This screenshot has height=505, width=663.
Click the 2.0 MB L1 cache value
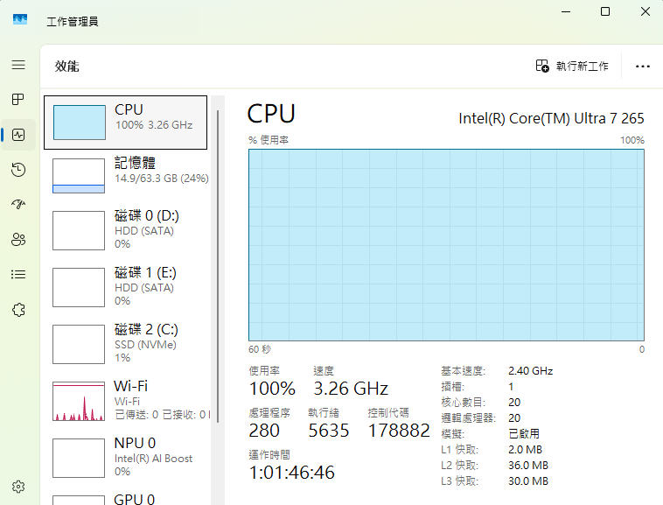coord(525,450)
